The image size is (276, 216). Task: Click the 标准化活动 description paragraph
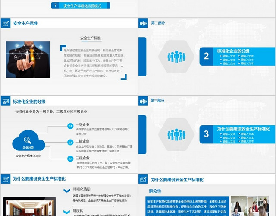103,198
